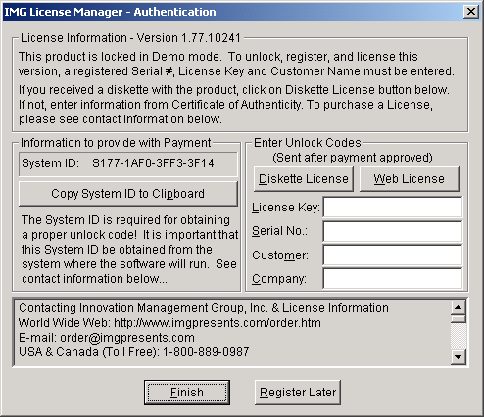Select the Customer name text box
Viewport: 484px width, 417px height.
tap(393, 255)
